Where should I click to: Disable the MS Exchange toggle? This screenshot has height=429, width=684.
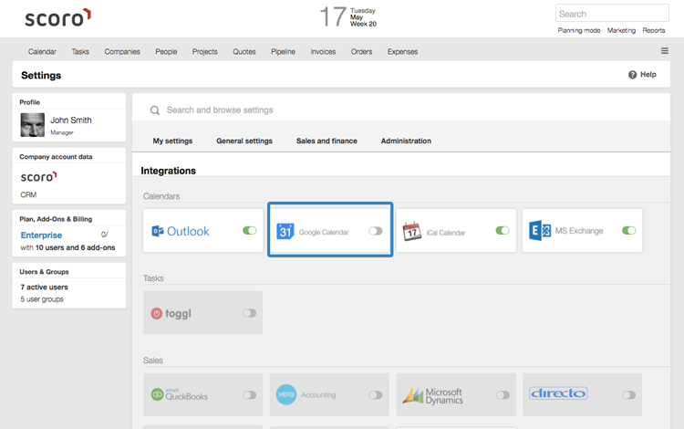point(629,230)
